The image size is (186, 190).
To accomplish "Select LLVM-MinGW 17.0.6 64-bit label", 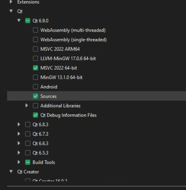I will coord(68,58).
